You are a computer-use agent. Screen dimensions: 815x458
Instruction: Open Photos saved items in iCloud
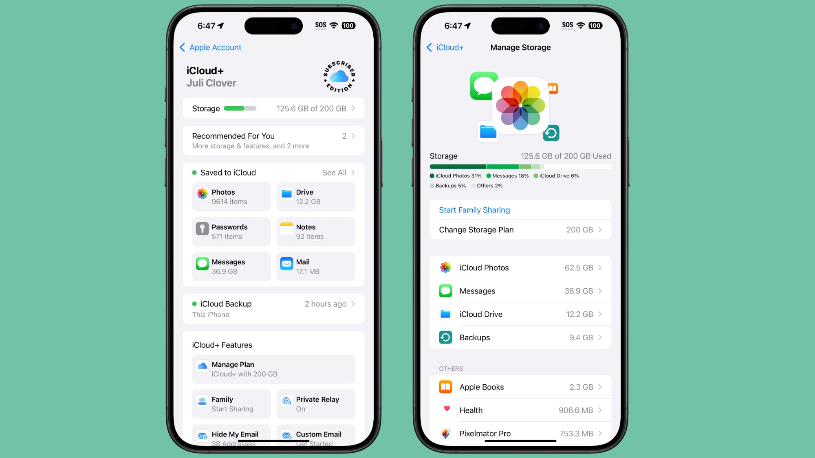pos(231,196)
